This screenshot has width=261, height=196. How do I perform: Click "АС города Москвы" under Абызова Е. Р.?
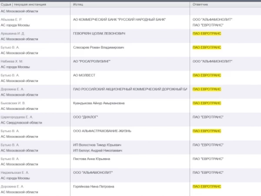(15, 25)
